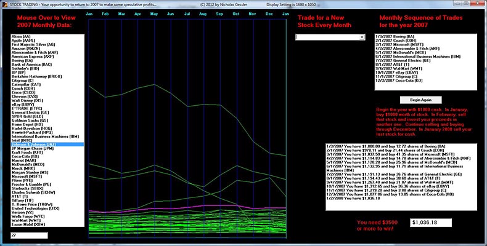The height and width of the screenshot is (246, 487).
Task: Select SPDR Gold (GLD) in the stock list
Action: 47,116
